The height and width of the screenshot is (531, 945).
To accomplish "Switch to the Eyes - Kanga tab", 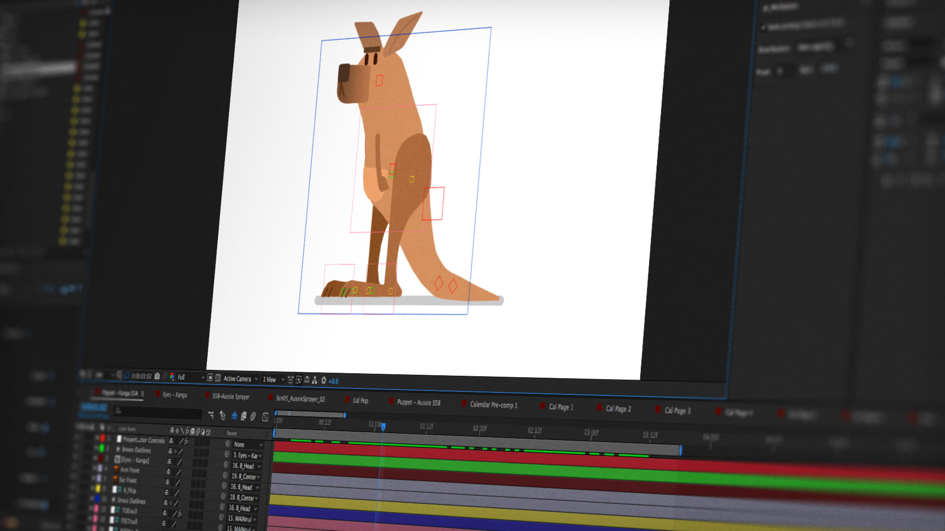I will (x=175, y=395).
